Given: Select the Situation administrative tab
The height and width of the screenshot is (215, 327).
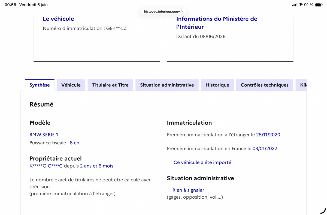Looking at the screenshot, I should point(167,85).
